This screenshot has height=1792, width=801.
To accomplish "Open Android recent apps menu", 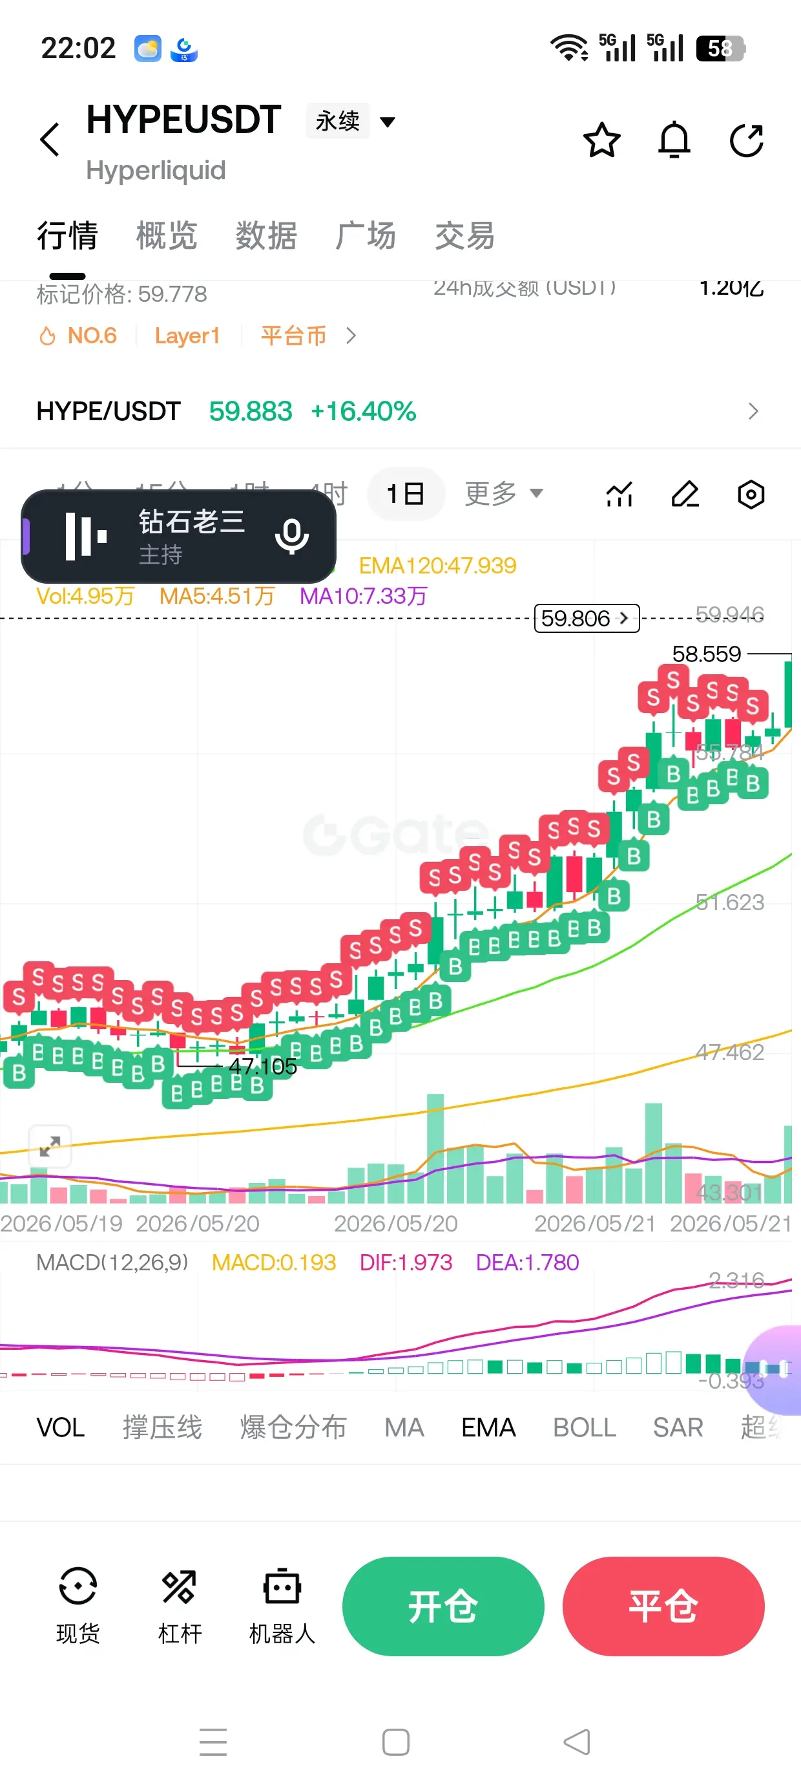I will click(x=213, y=1742).
